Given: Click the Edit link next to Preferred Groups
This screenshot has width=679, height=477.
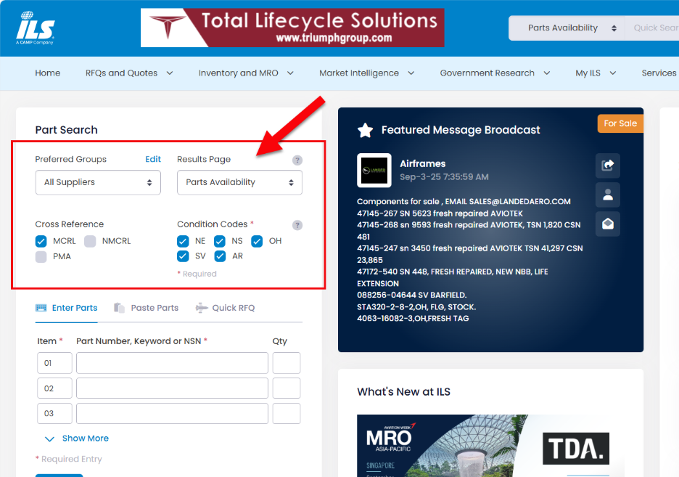Looking at the screenshot, I should (x=152, y=159).
